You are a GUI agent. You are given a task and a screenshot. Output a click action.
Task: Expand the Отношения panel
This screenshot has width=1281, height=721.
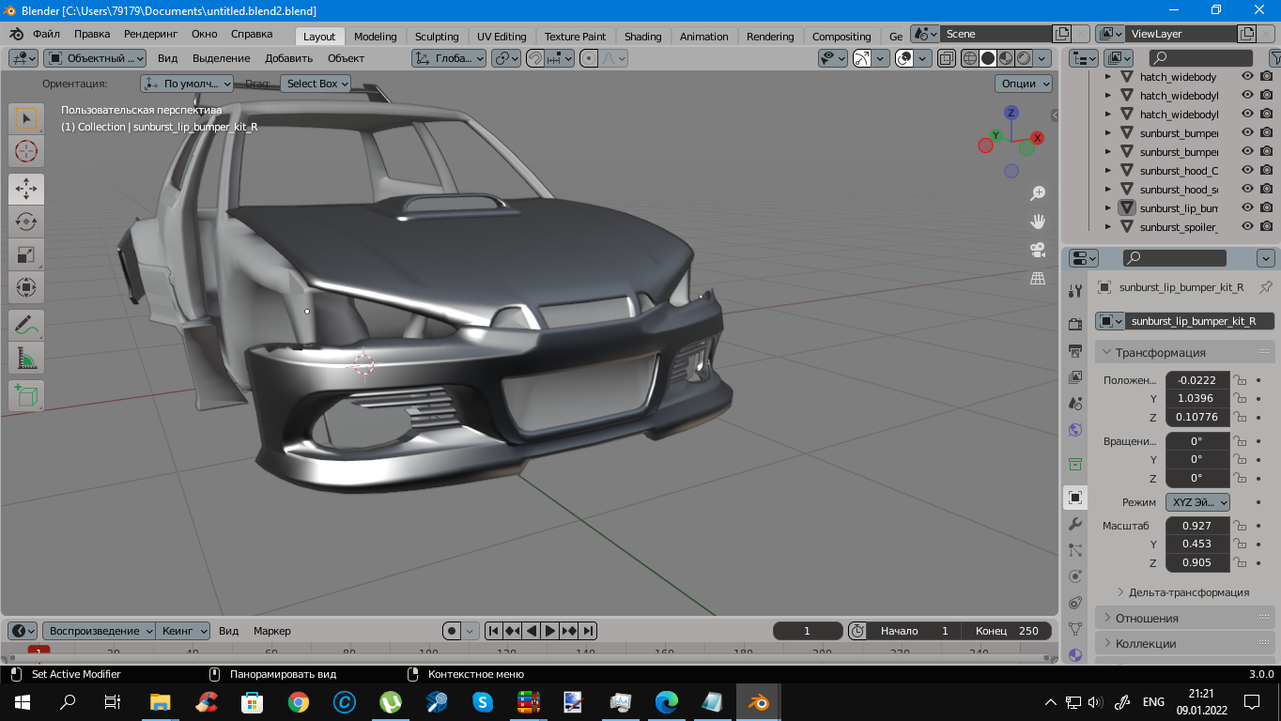tap(1147, 618)
